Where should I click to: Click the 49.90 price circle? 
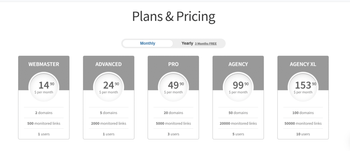click(173, 87)
